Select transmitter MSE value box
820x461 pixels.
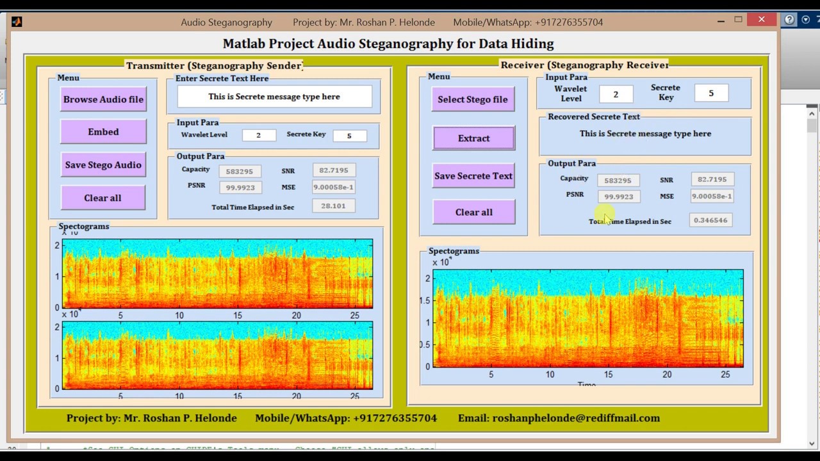click(334, 187)
